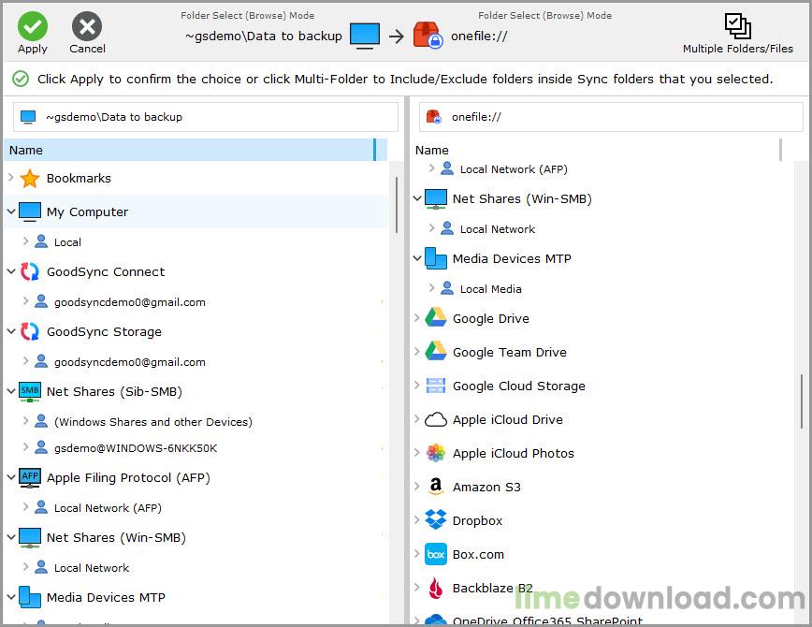Expand Google Drive node

pyautogui.click(x=417, y=317)
